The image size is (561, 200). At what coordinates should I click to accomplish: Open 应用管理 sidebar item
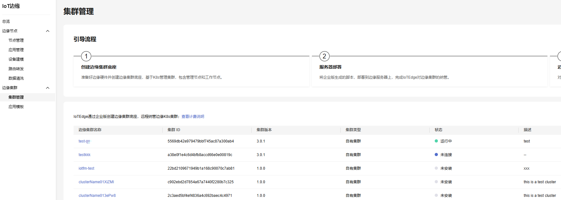(16, 50)
